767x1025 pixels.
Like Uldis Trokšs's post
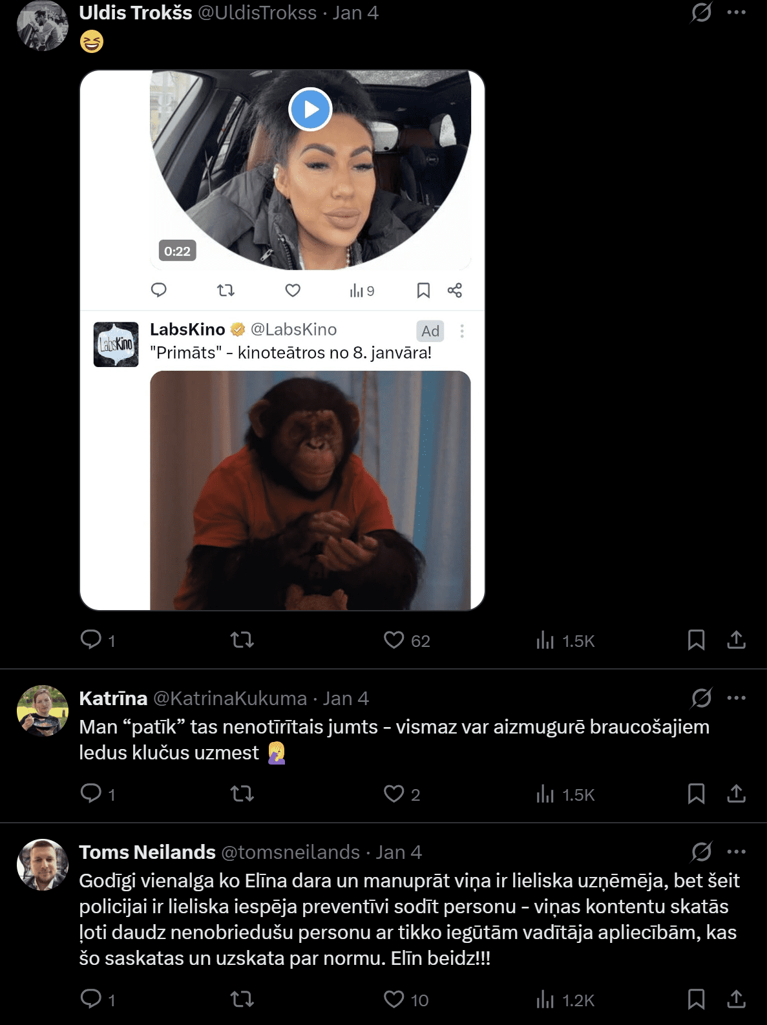(x=394, y=640)
